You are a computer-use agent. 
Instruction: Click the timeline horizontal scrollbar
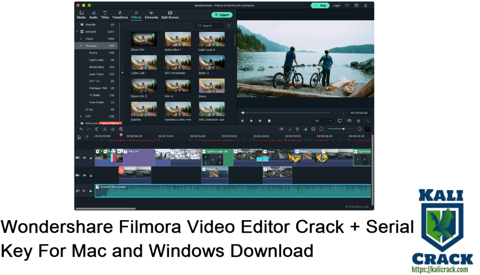105,209
